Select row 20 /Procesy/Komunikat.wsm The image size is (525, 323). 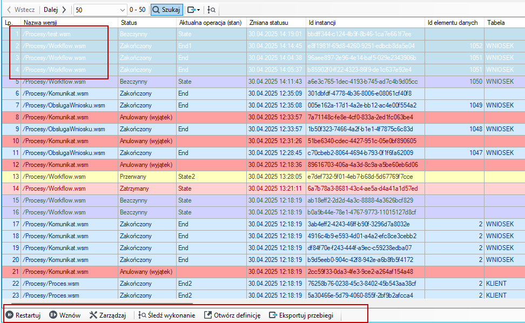coord(263,260)
